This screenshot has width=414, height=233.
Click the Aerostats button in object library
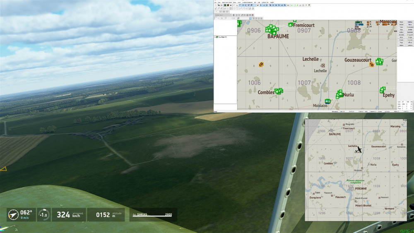click(401, 35)
